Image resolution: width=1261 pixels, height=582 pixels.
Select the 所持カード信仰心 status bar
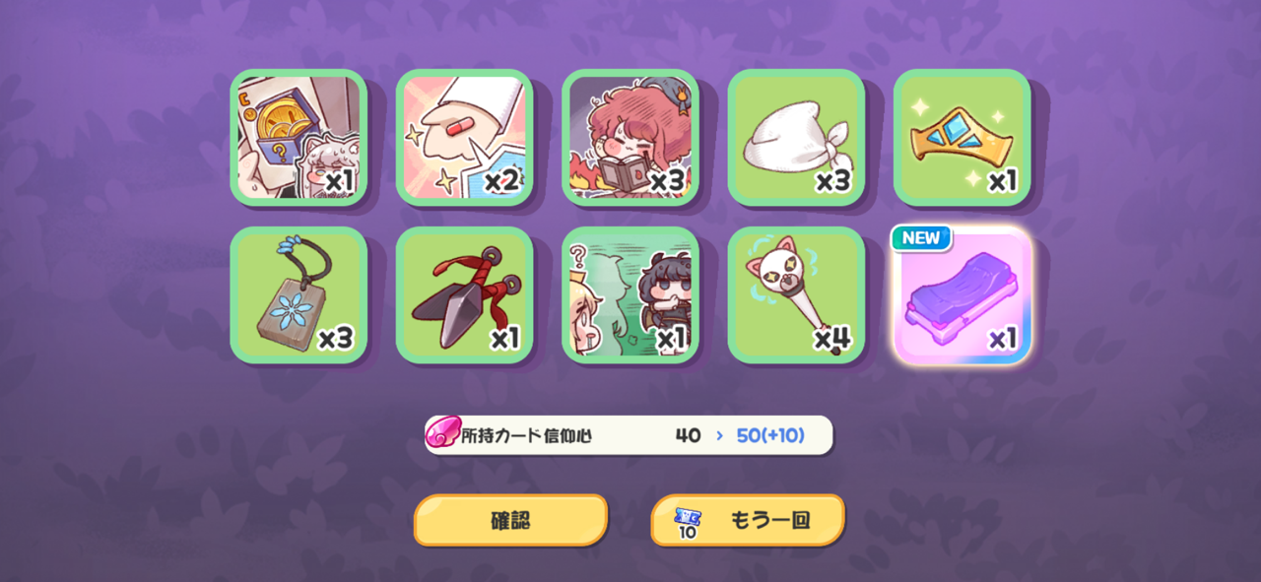coord(629,435)
